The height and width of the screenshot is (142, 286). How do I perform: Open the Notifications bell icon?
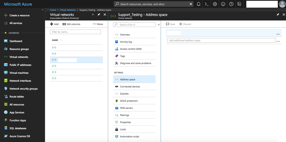[199, 4]
